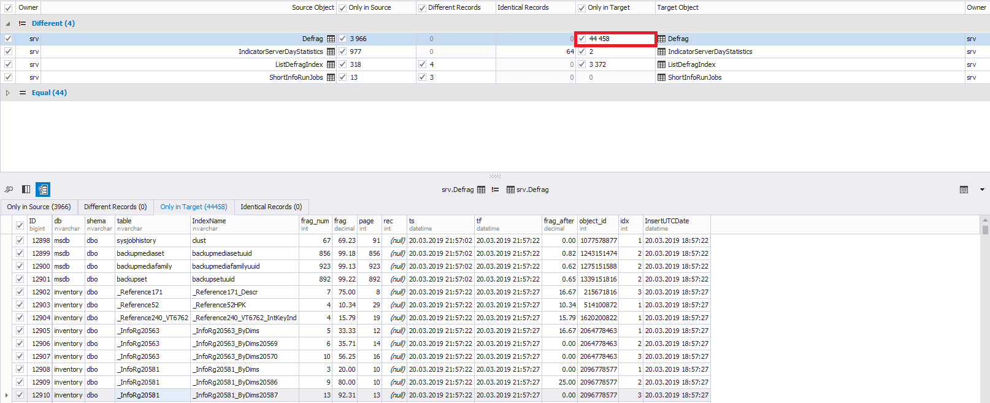Click the source table icon for Defrag row
The width and height of the screenshot is (990, 403).
[331, 39]
